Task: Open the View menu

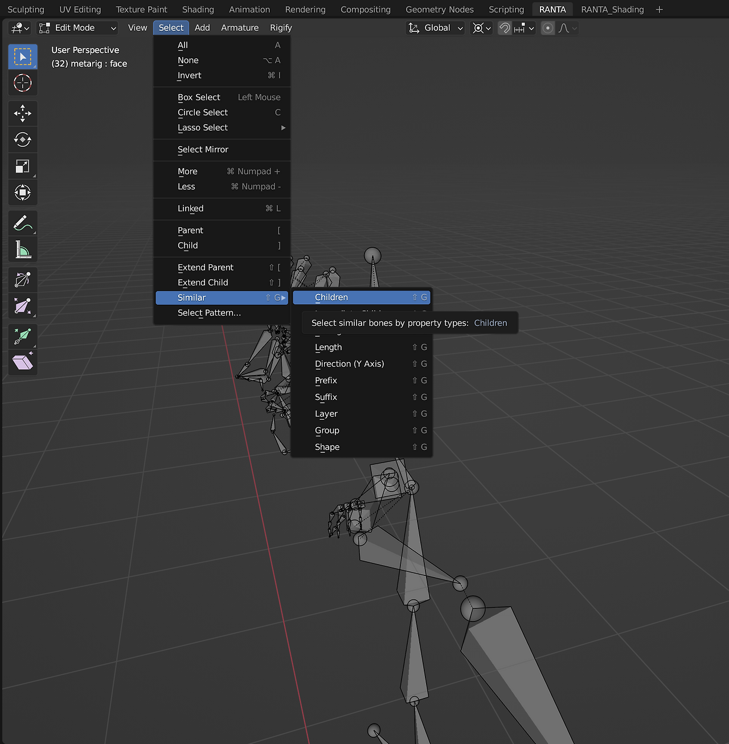Action: (x=137, y=28)
